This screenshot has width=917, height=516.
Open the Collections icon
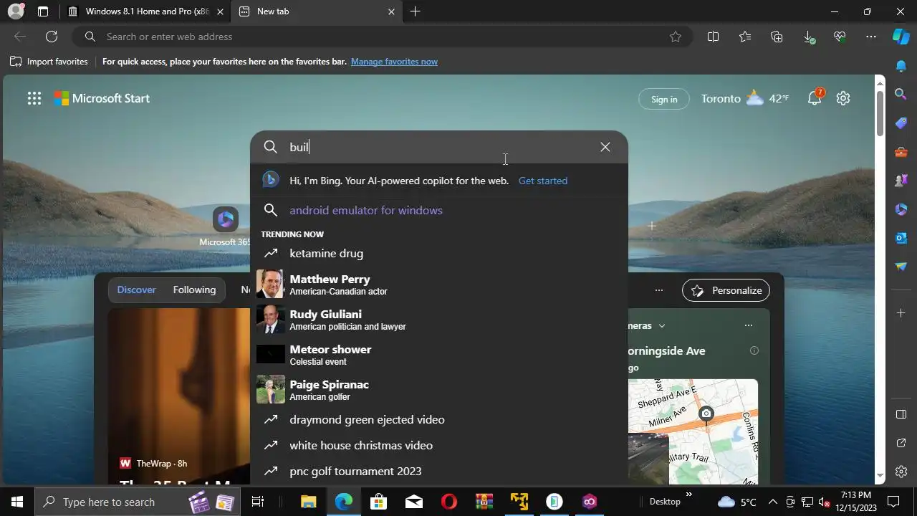click(x=777, y=37)
